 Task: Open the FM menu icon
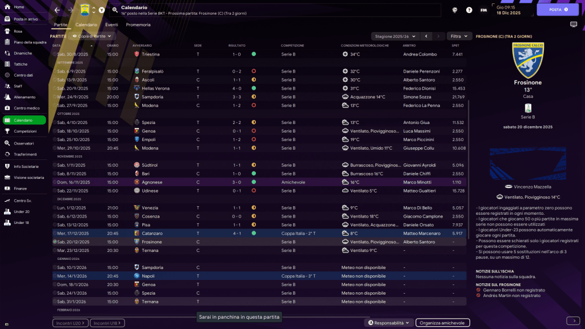pyautogui.click(x=484, y=10)
